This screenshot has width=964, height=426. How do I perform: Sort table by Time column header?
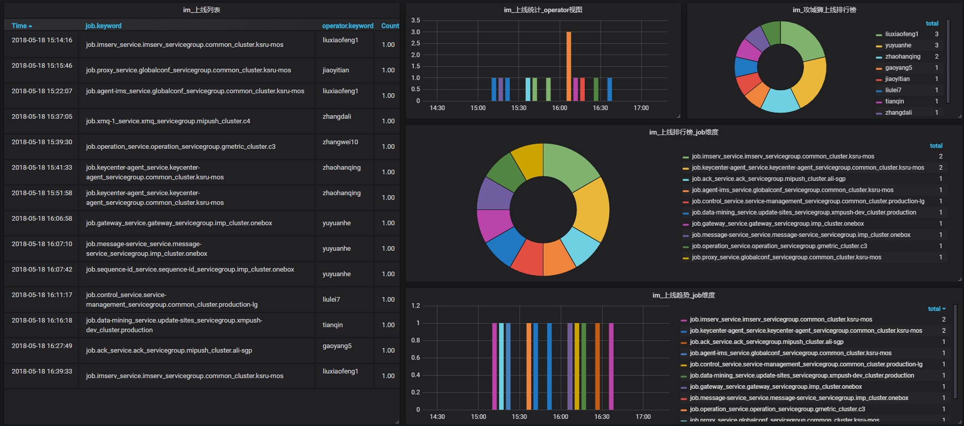click(22, 25)
